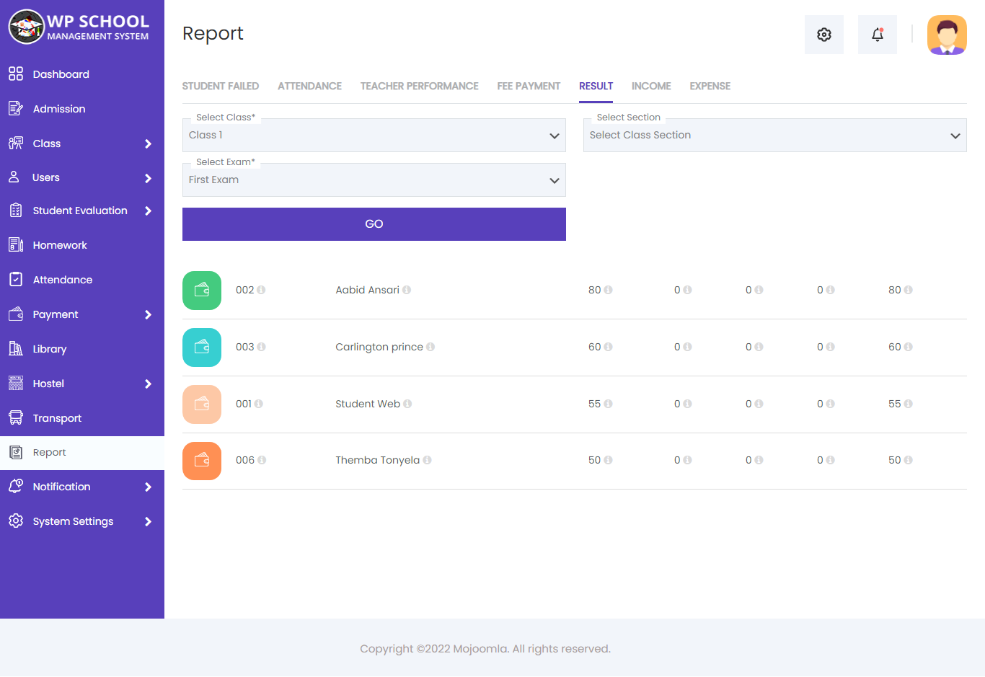Viewport: 985px width, 677px height.
Task: Click the orange wallet icon for Themba Tonyela
Action: click(202, 461)
